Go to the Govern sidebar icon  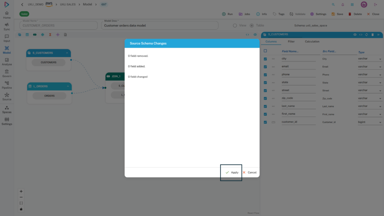coord(7,73)
